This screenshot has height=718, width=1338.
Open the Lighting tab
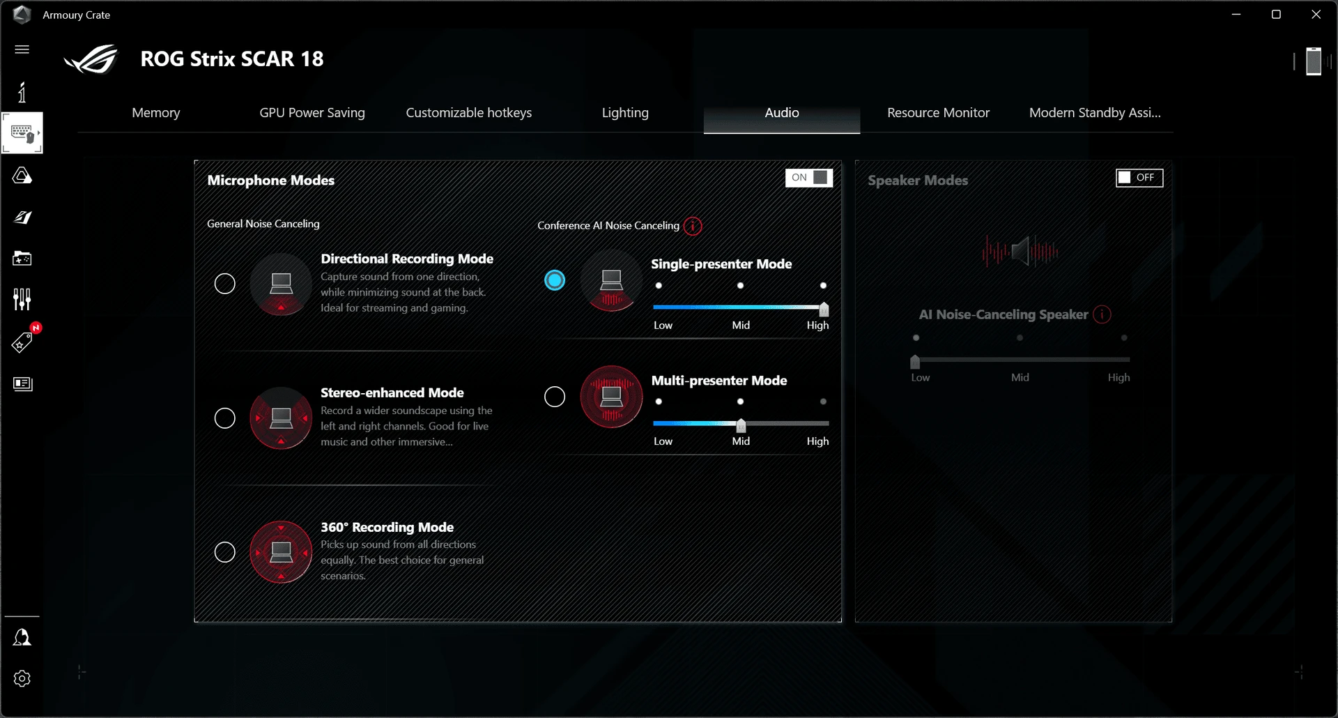click(625, 113)
